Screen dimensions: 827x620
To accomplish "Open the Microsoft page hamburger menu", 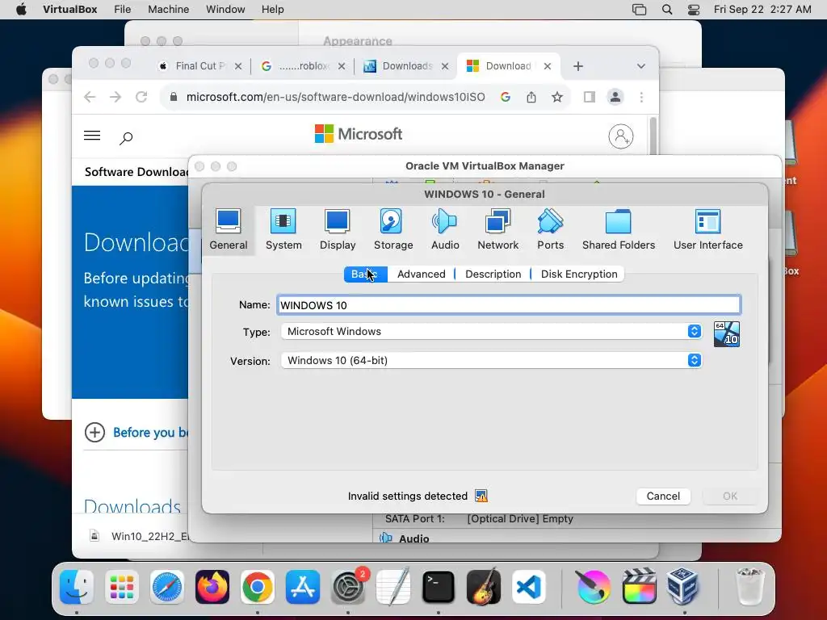I will (92, 136).
